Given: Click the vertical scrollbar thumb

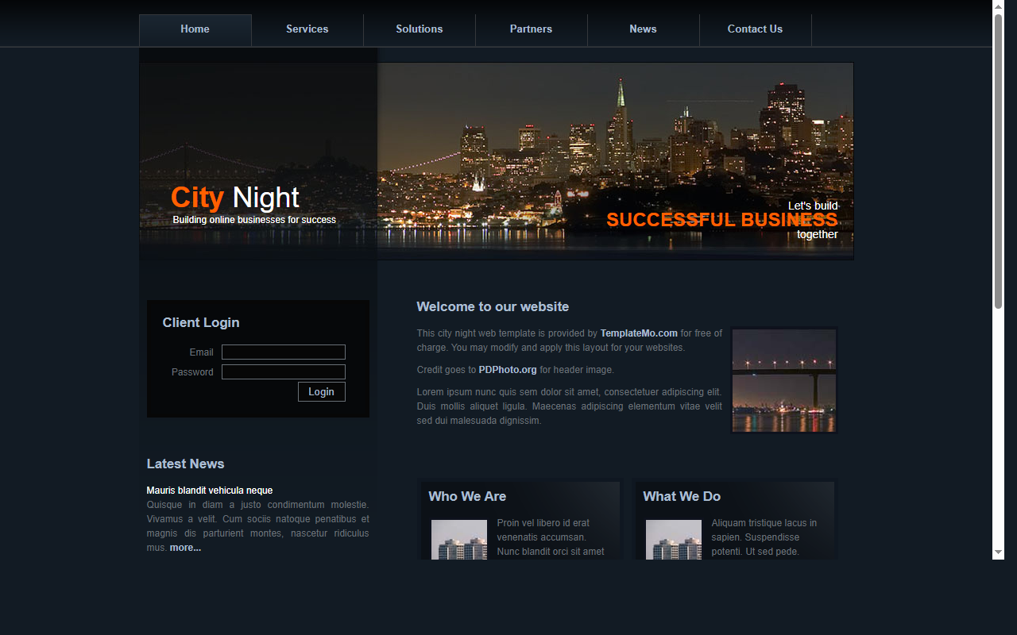Looking at the screenshot, I should 999,161.
